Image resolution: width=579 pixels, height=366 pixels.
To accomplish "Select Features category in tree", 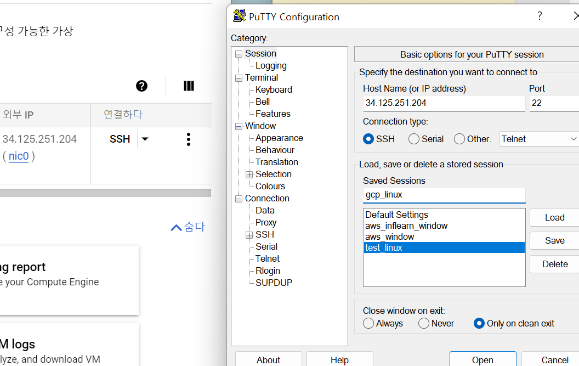I will click(x=273, y=114).
